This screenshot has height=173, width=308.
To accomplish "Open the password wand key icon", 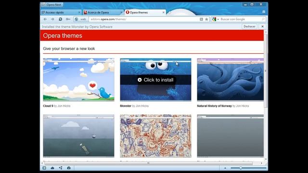I will pyautogui.click(x=68, y=19).
